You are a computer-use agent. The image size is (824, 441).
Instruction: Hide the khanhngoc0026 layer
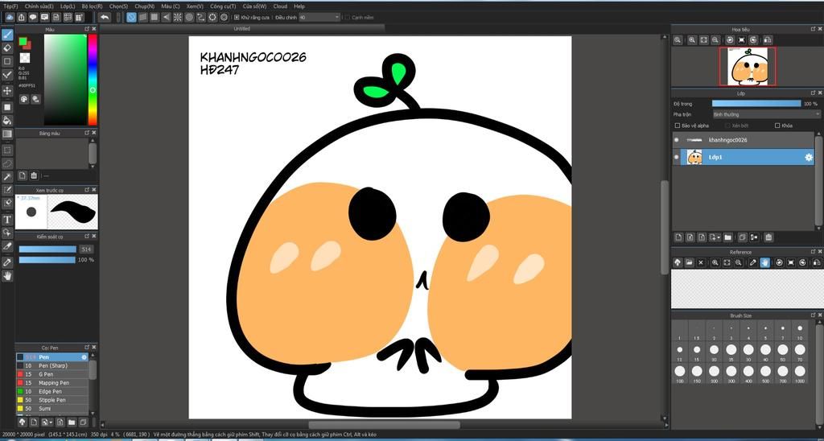pos(676,140)
